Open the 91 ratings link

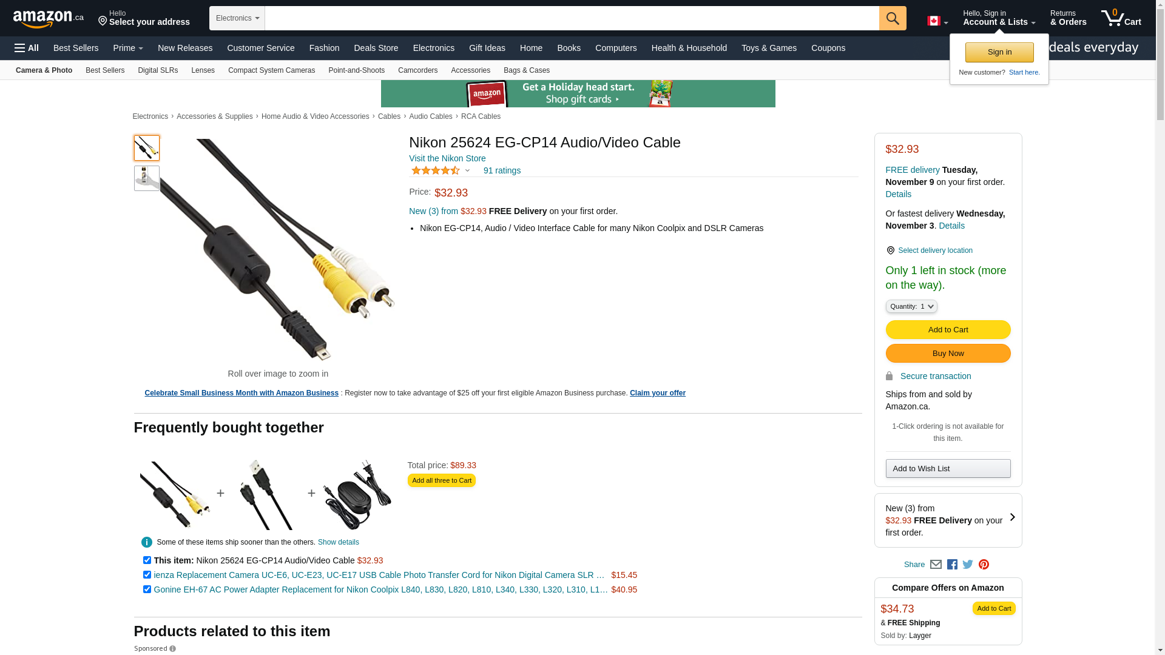pos(502,170)
